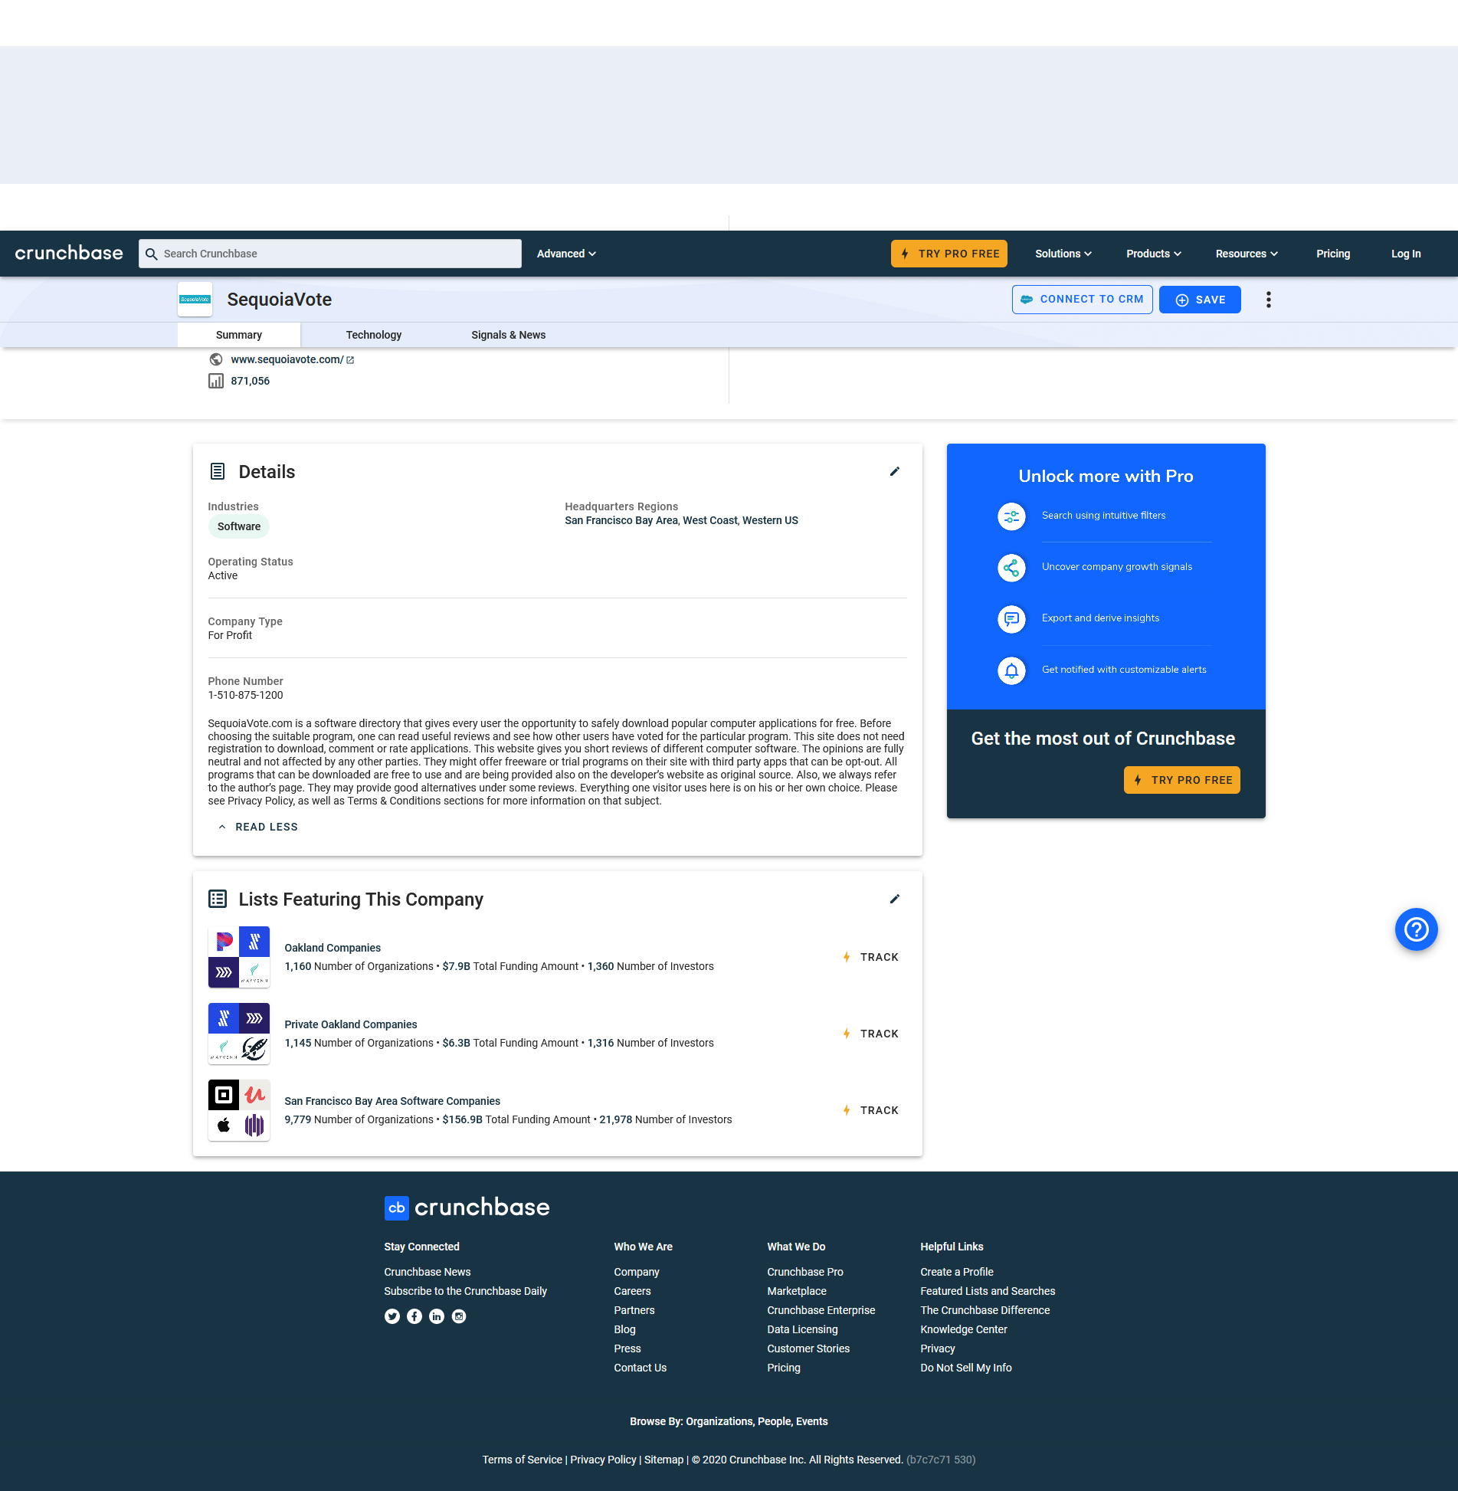Open San Francisco Bay Area Software Companies link
Screen dimensions: 1458x1491
(392, 1101)
